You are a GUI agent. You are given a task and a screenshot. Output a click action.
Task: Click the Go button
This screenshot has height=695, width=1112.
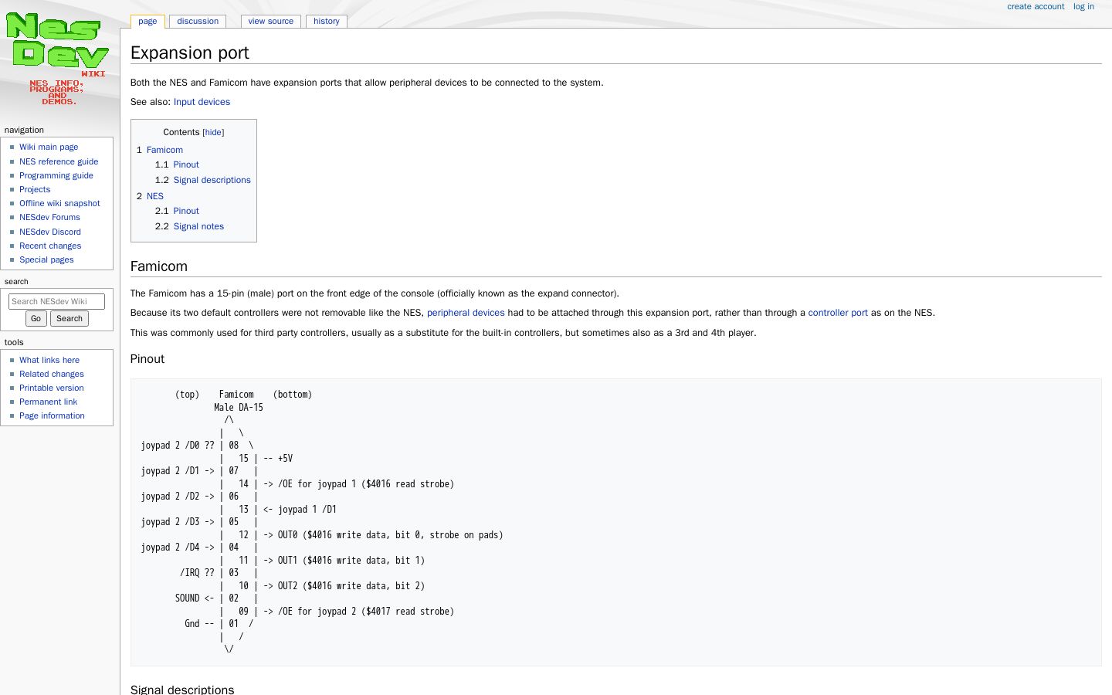(x=36, y=318)
